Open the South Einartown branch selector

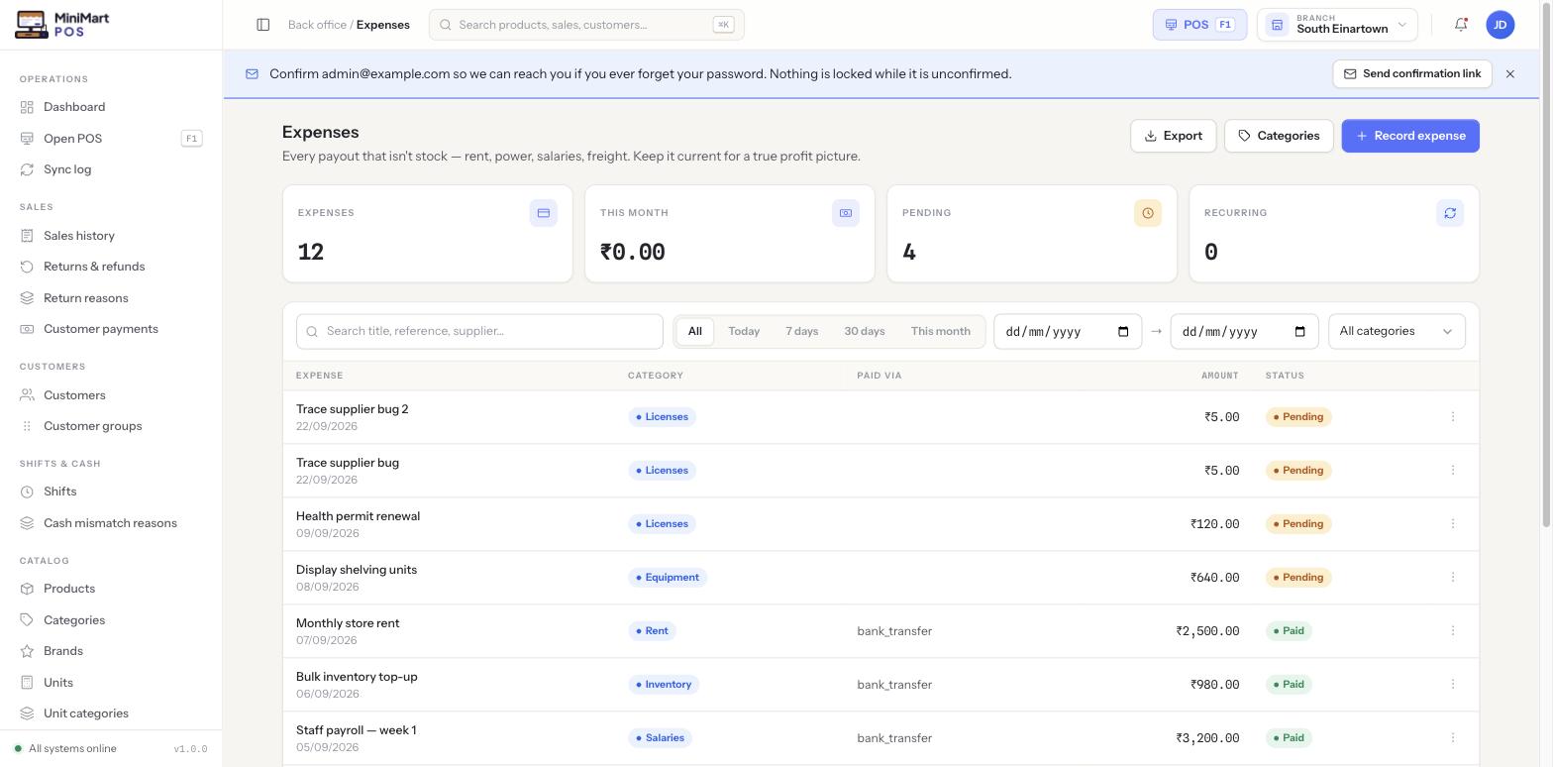(x=1337, y=25)
